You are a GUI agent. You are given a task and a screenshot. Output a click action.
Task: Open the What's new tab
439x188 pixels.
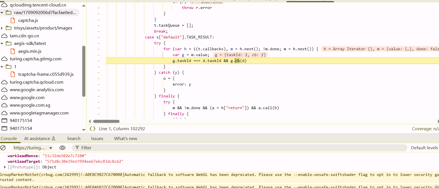(x=125, y=139)
